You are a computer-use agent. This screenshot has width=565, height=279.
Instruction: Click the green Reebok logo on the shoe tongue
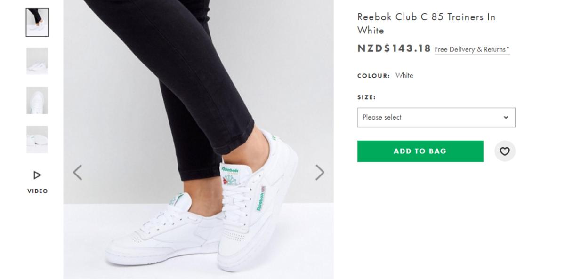(230, 169)
